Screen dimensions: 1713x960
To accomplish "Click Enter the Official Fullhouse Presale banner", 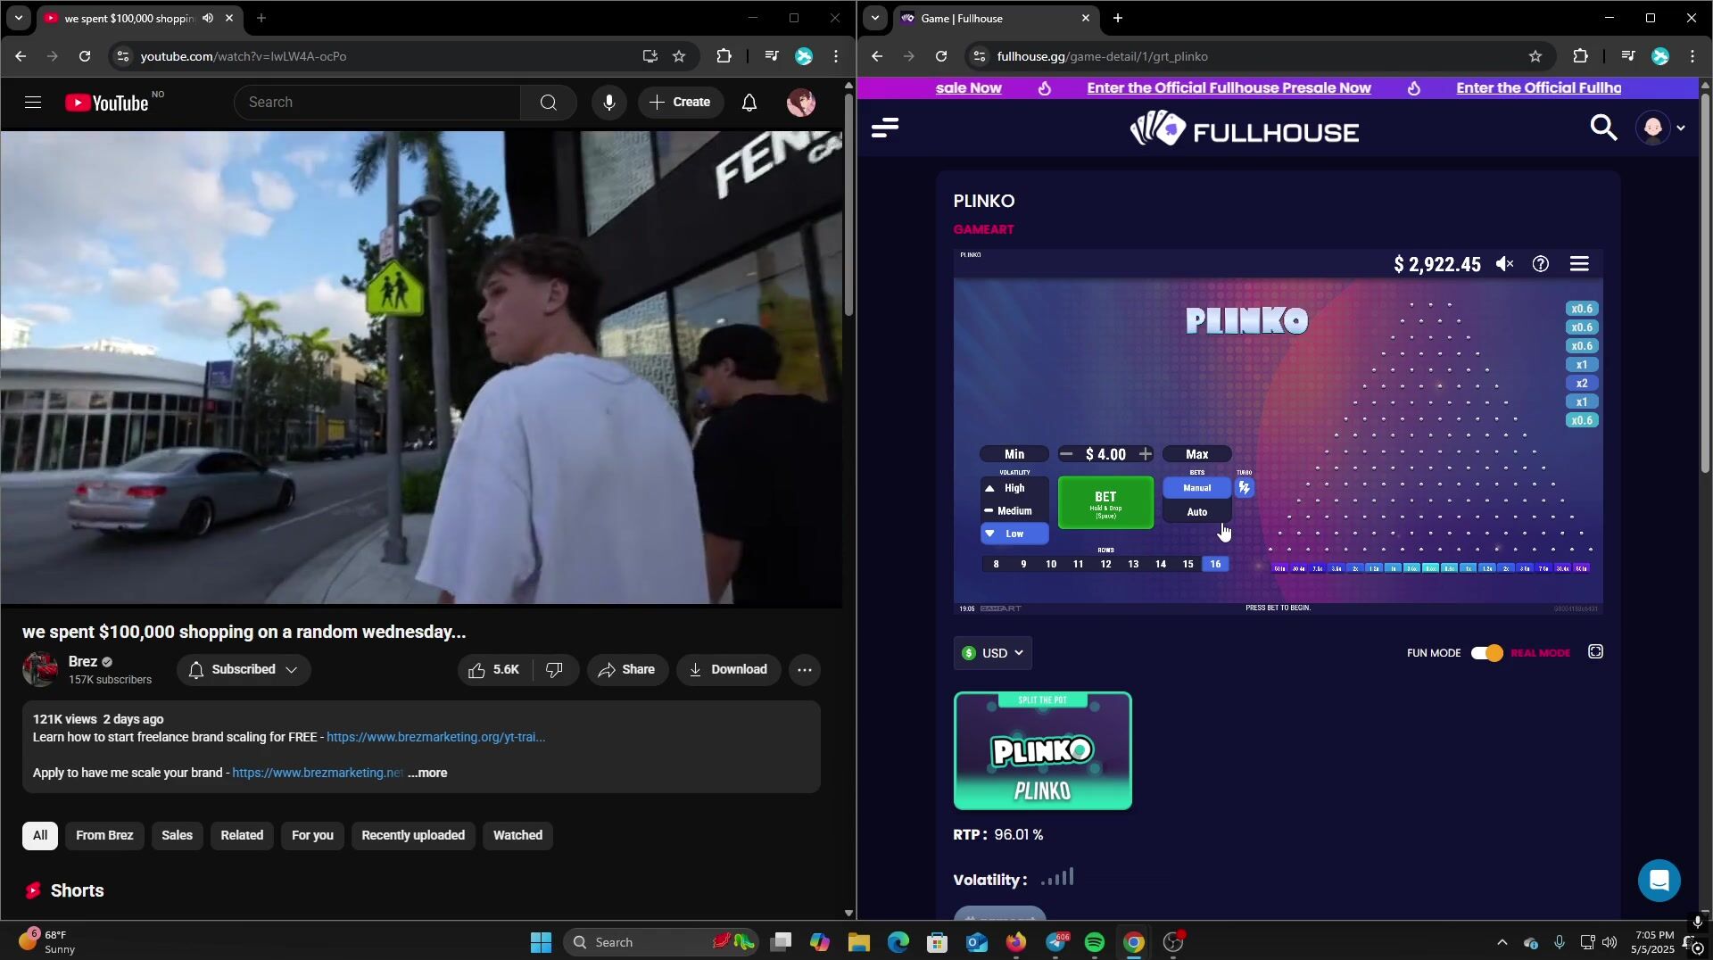I will coord(1229,87).
